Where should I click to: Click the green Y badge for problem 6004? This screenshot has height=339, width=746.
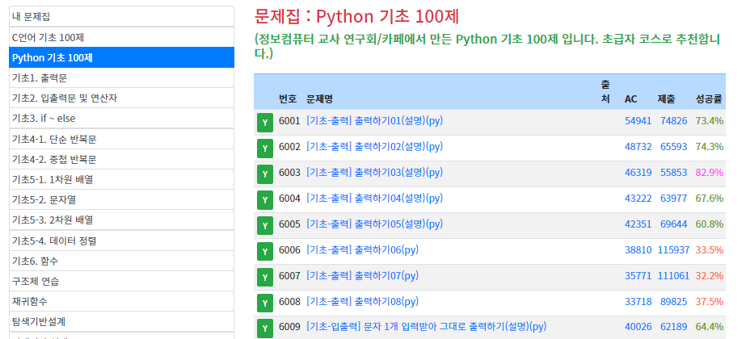click(265, 199)
